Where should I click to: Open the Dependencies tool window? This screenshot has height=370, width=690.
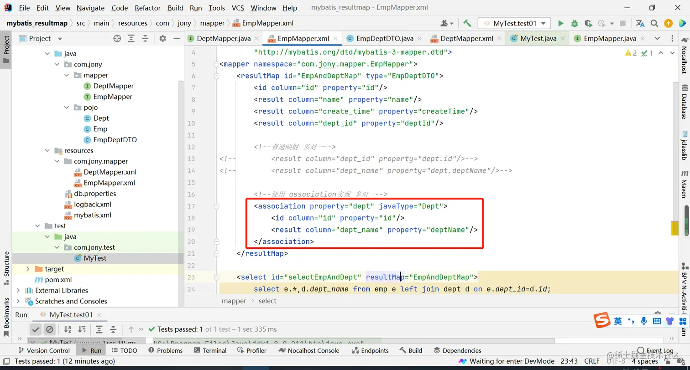pos(457,350)
